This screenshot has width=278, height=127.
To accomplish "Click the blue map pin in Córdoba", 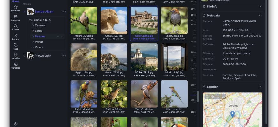I will pyautogui.click(x=232, y=114).
